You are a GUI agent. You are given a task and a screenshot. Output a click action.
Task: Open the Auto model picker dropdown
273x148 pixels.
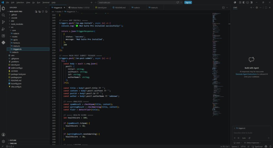click(244, 138)
